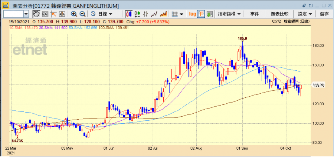Select the orange crosshair arrow tool
Screen dimensions: 334x157
pyautogui.click(x=53, y=14)
